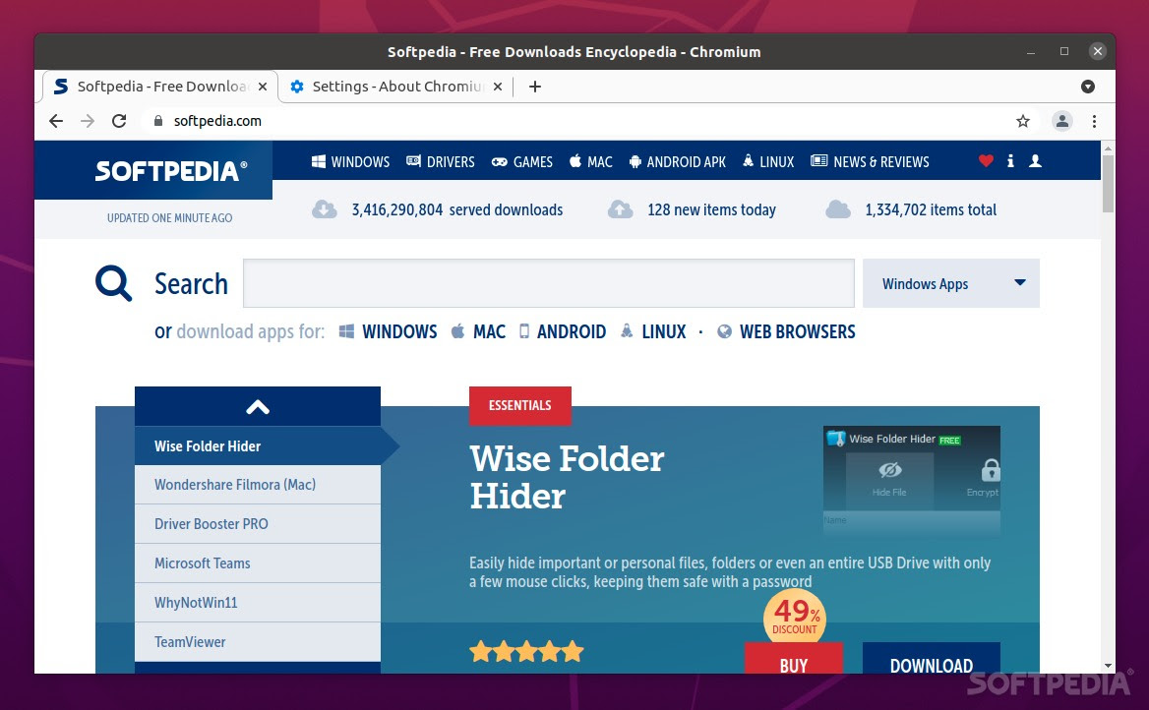Open the LINUX nav menu item
The width and height of the screenshot is (1149, 710).
coord(768,162)
